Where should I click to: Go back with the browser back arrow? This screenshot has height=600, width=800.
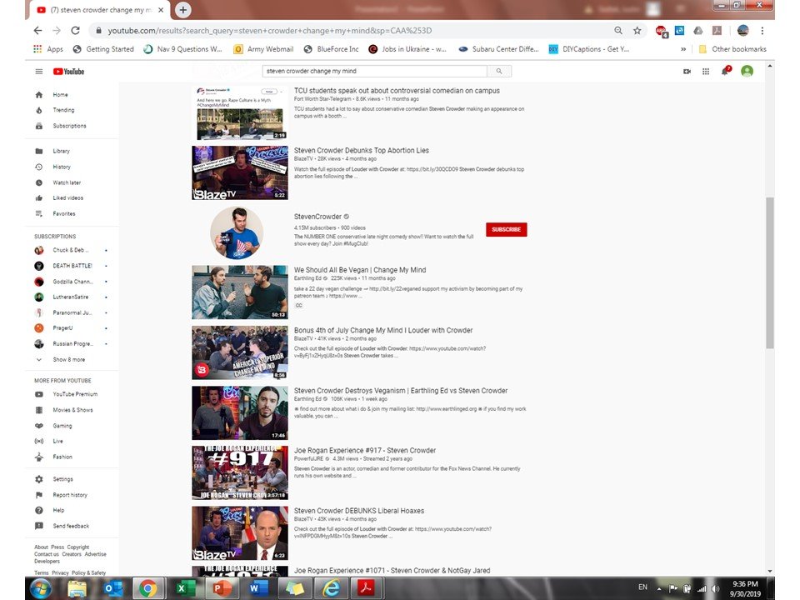point(37,31)
